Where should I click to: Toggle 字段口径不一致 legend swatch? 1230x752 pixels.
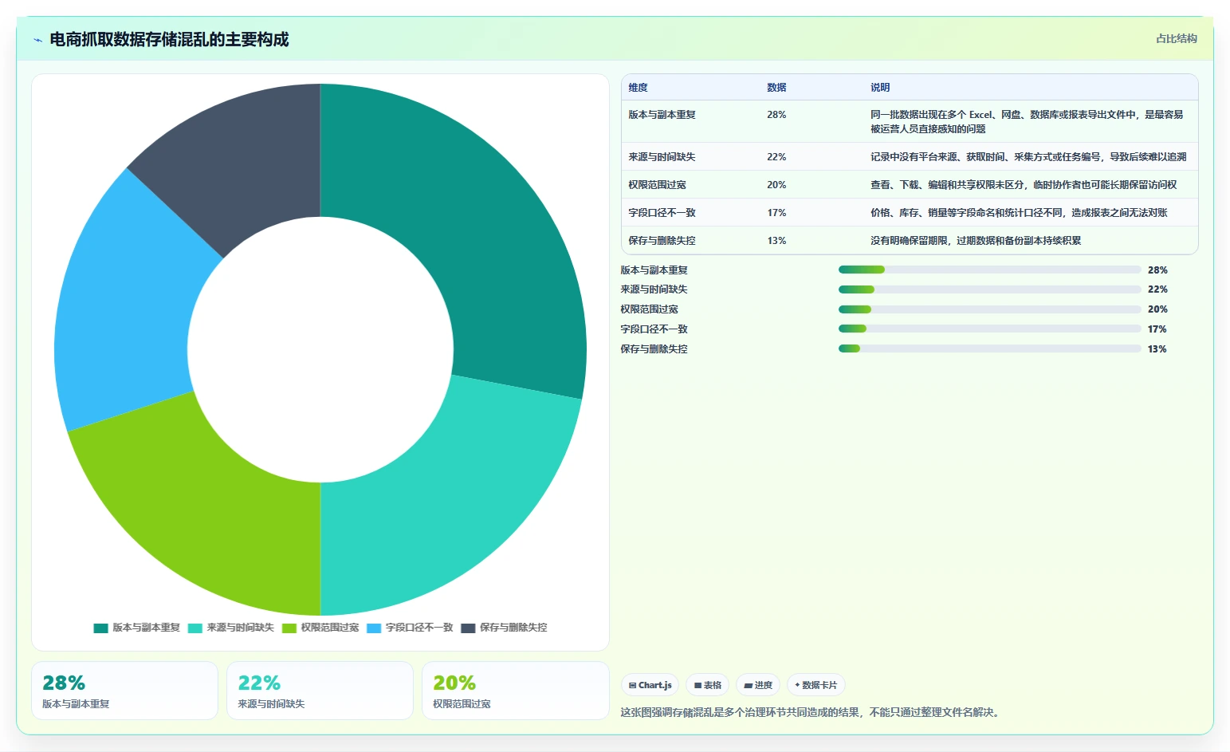click(x=374, y=628)
